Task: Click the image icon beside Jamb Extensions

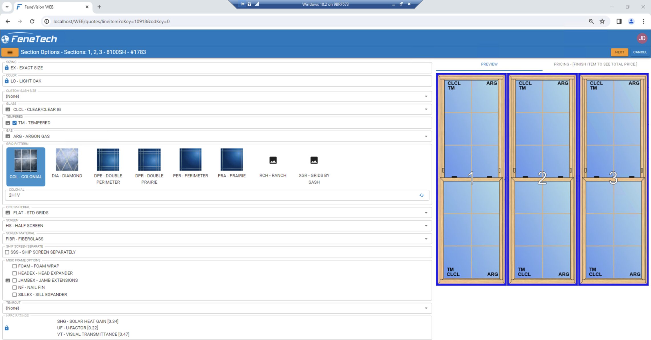Action: pos(8,280)
